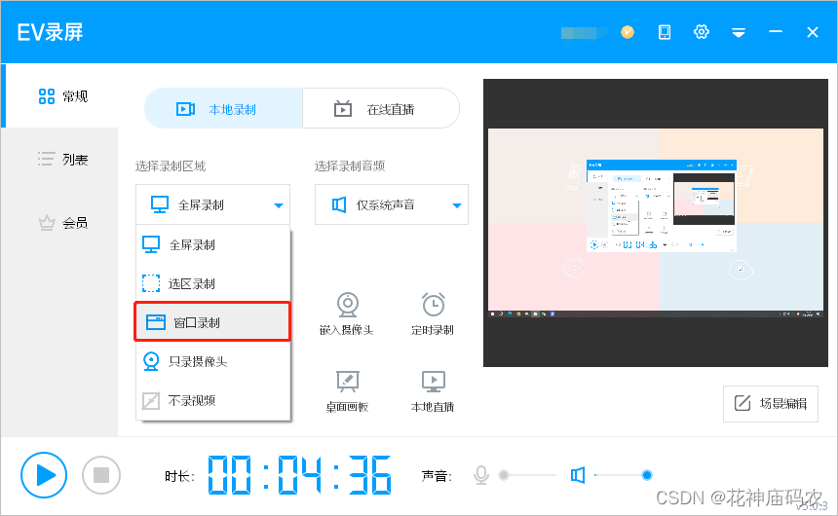
Task: Open settings via the gear icon
Action: 702,32
